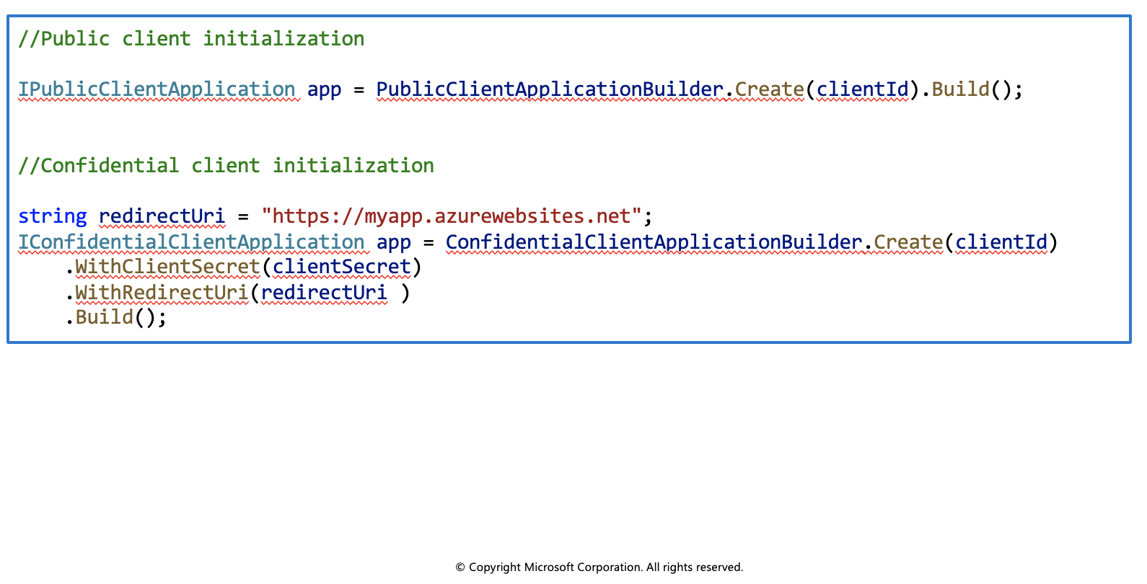Click PublicClientApplicationBuilder identifier
Image resolution: width=1147 pixels, height=584 pixels.
[x=550, y=89]
